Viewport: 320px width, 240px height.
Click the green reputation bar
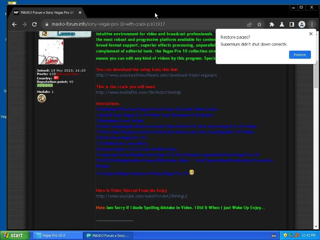click(x=45, y=85)
